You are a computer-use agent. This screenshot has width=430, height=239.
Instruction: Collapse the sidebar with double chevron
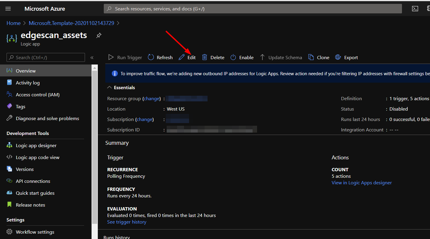pyautogui.click(x=92, y=58)
